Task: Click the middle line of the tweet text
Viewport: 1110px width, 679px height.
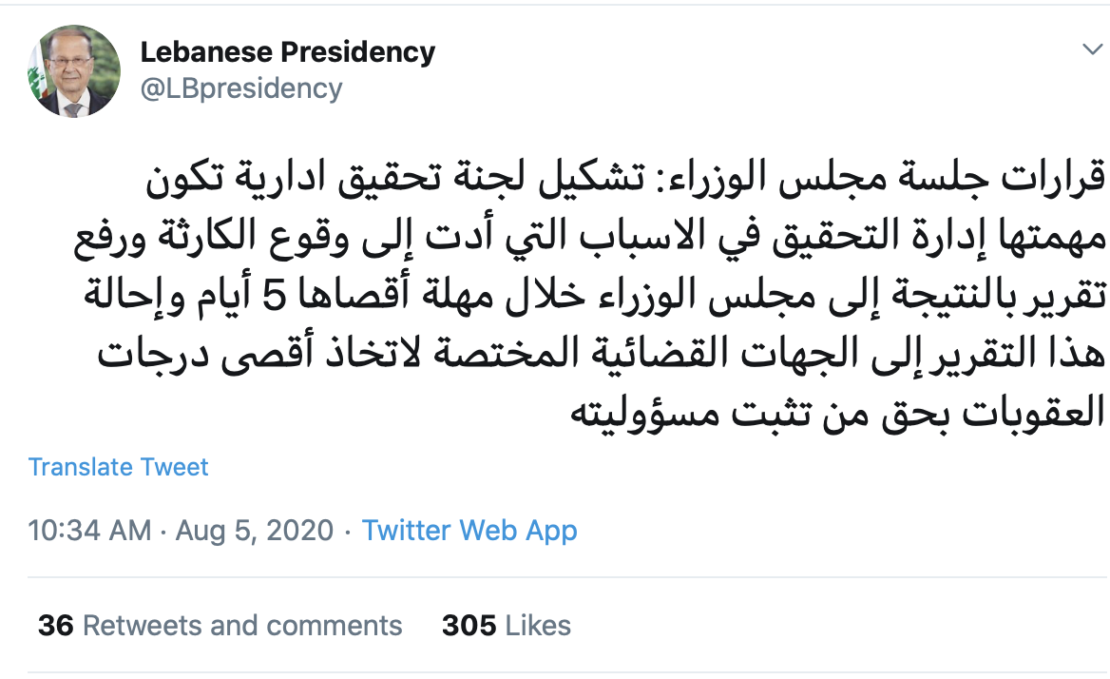Action: click(589, 297)
